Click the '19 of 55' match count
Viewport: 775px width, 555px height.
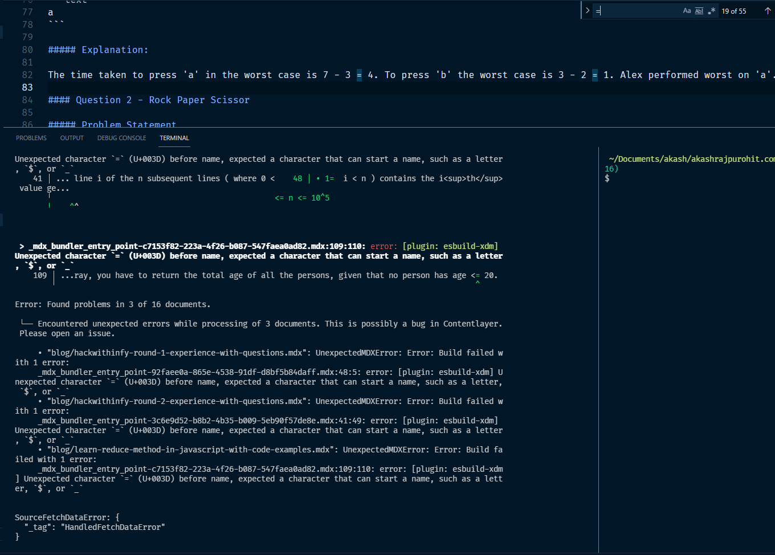coord(733,11)
